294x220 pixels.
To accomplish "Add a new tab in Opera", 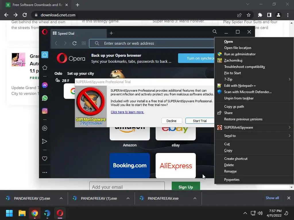I will (x=111, y=33).
